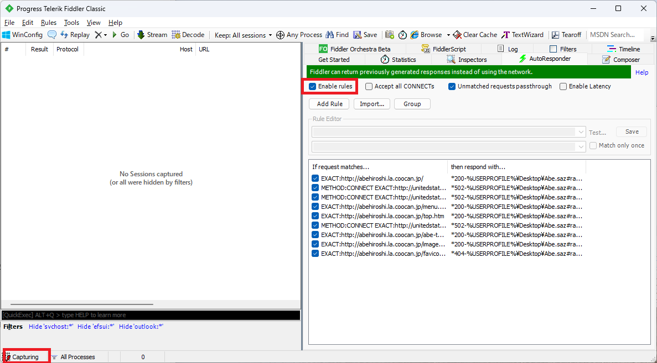Check Accept all CONNECTs
The height and width of the screenshot is (363, 657).
(369, 87)
